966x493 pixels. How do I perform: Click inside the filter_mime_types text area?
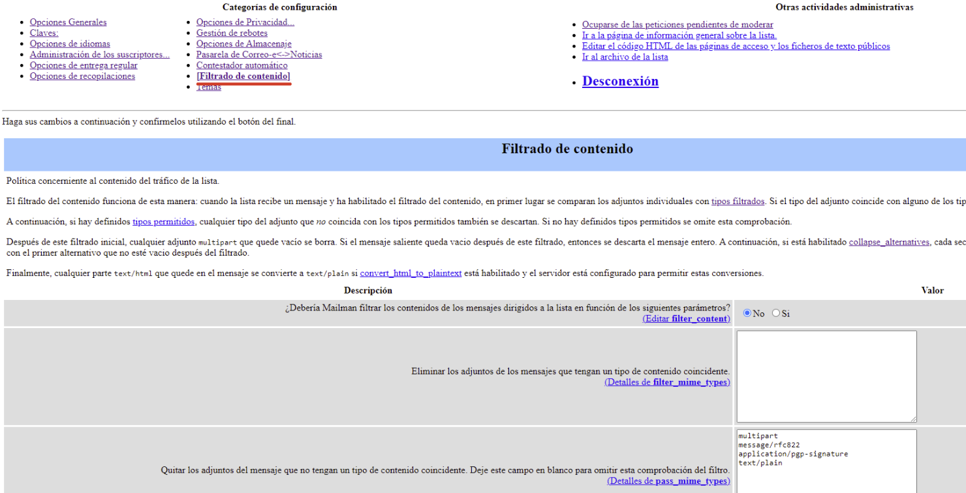[826, 376]
